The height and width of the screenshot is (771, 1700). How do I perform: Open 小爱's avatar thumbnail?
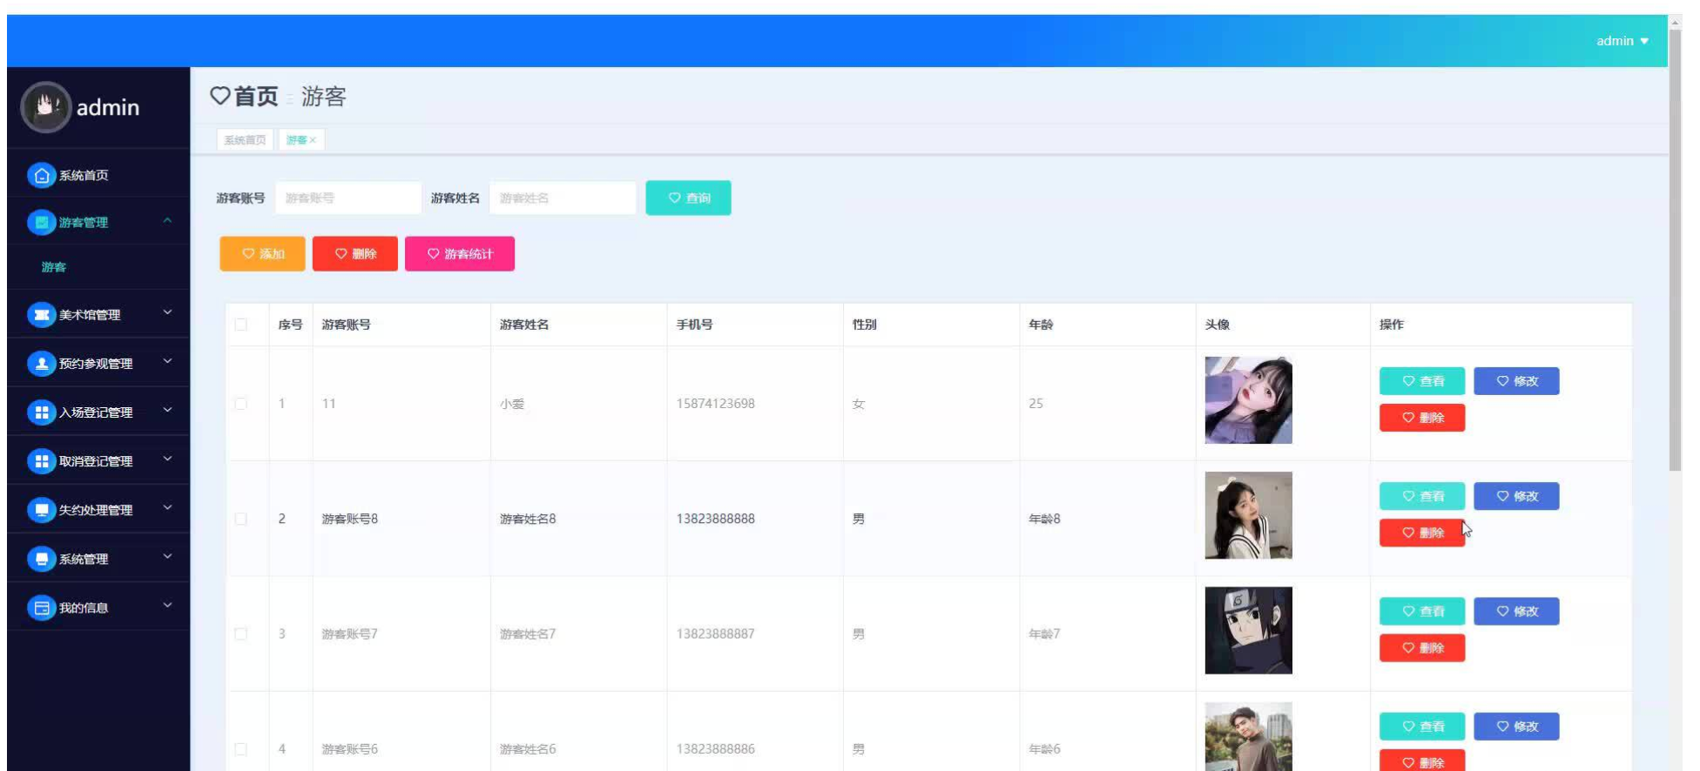[1248, 400]
